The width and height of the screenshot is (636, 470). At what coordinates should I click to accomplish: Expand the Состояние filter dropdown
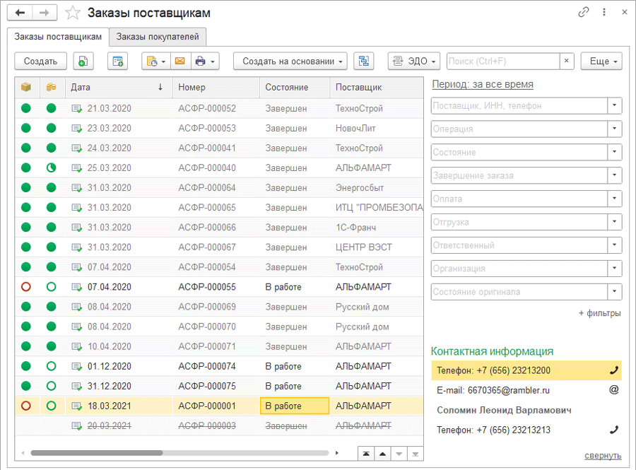(615, 152)
